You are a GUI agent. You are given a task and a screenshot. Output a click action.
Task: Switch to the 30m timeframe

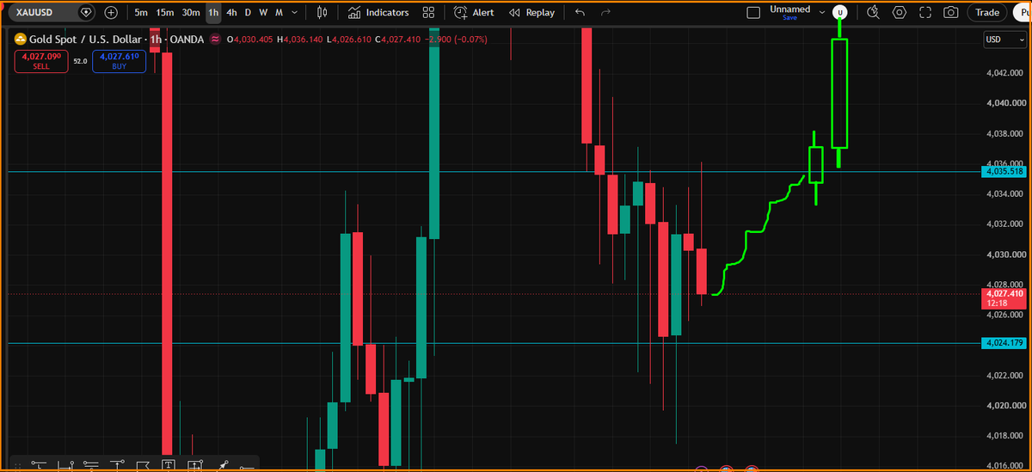[x=191, y=13]
